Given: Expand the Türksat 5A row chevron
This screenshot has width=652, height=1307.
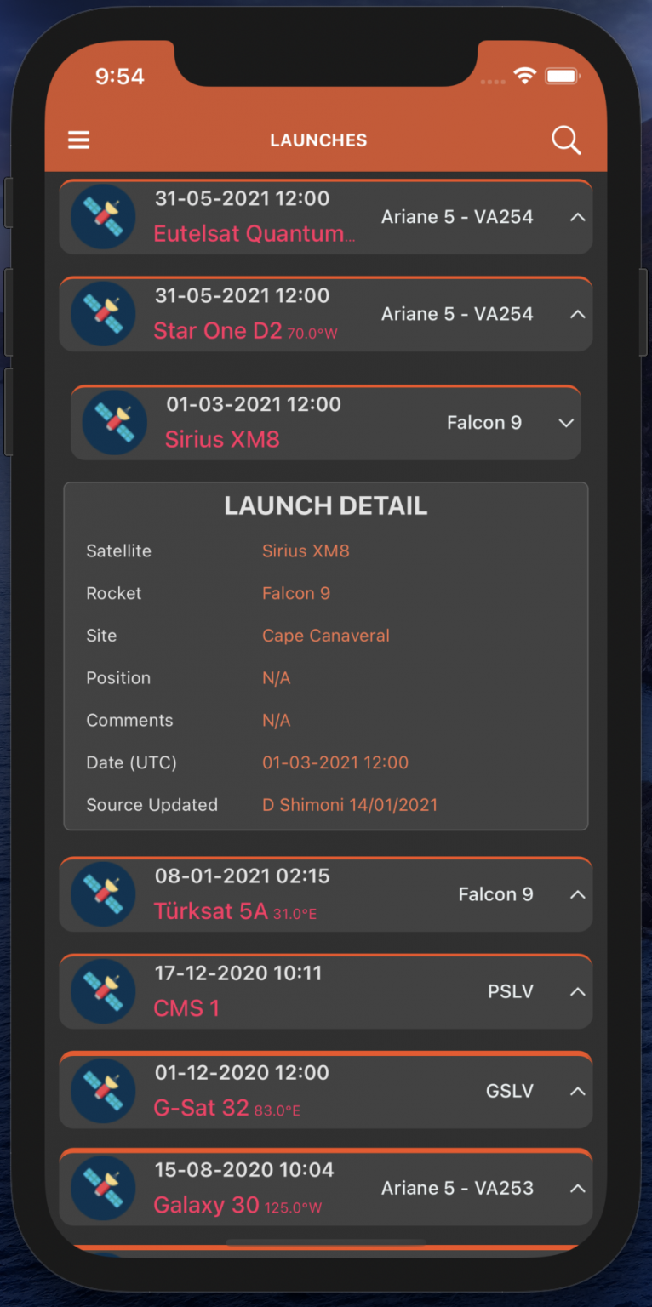Looking at the screenshot, I should tap(578, 894).
